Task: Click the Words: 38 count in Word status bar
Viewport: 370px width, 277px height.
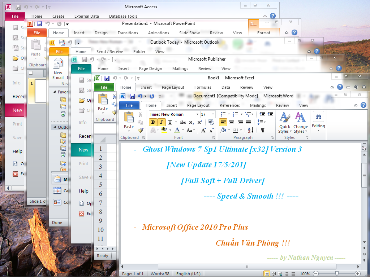Action: click(x=160, y=274)
